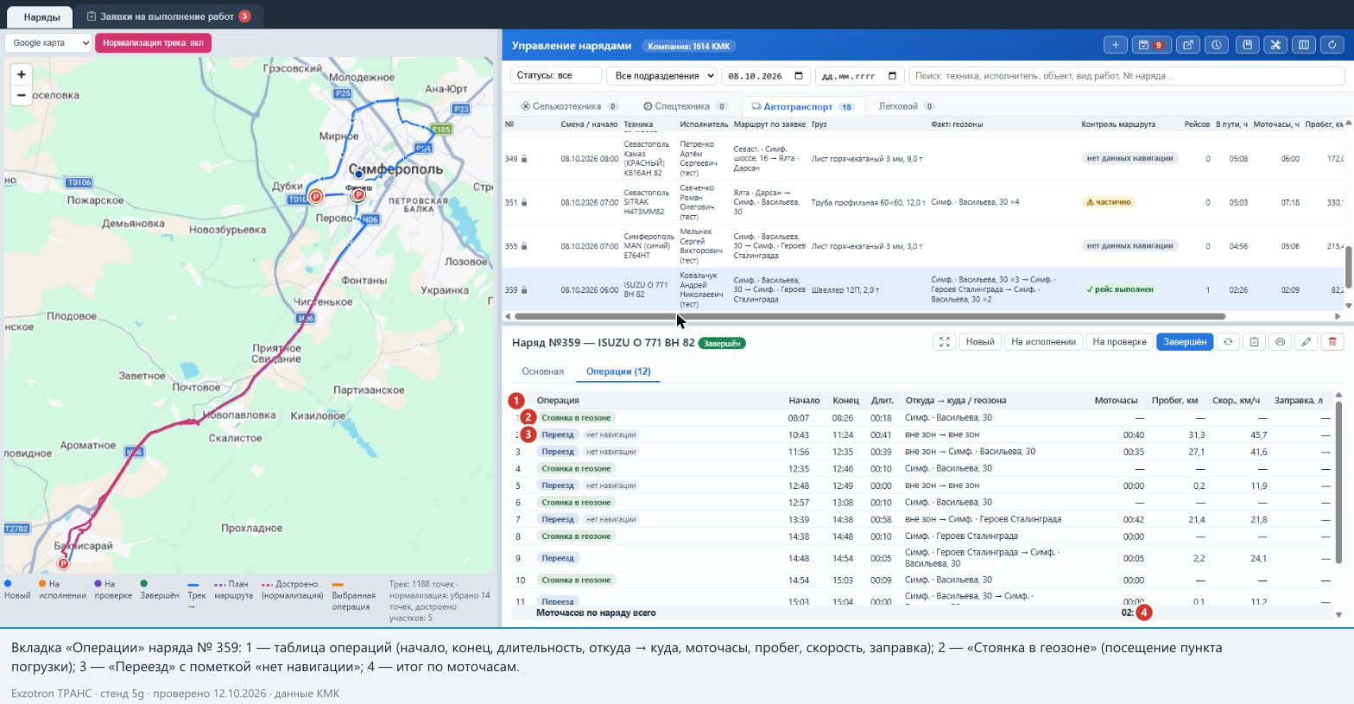Image resolution: width=1354 pixels, height=704 pixels.
Task: Click the search field for orders
Action: coord(1127,76)
